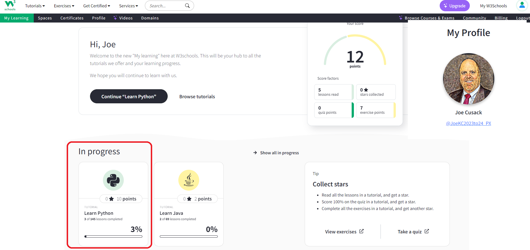Click the W3Schools logo
This screenshot has height=250, width=530.
[x=10, y=6]
